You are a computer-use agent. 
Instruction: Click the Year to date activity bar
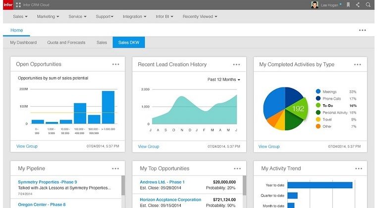click(x=320, y=185)
